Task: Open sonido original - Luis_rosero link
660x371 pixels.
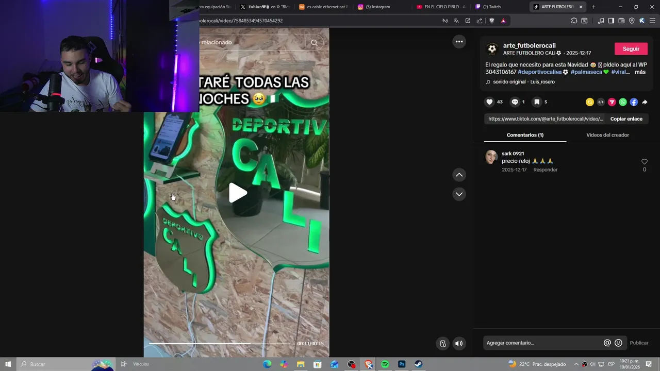Action: click(x=524, y=82)
